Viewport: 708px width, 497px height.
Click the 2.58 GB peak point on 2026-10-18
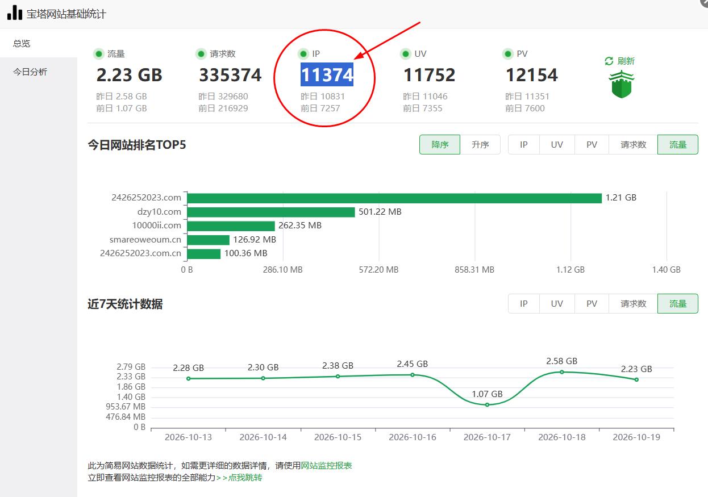[562, 371]
